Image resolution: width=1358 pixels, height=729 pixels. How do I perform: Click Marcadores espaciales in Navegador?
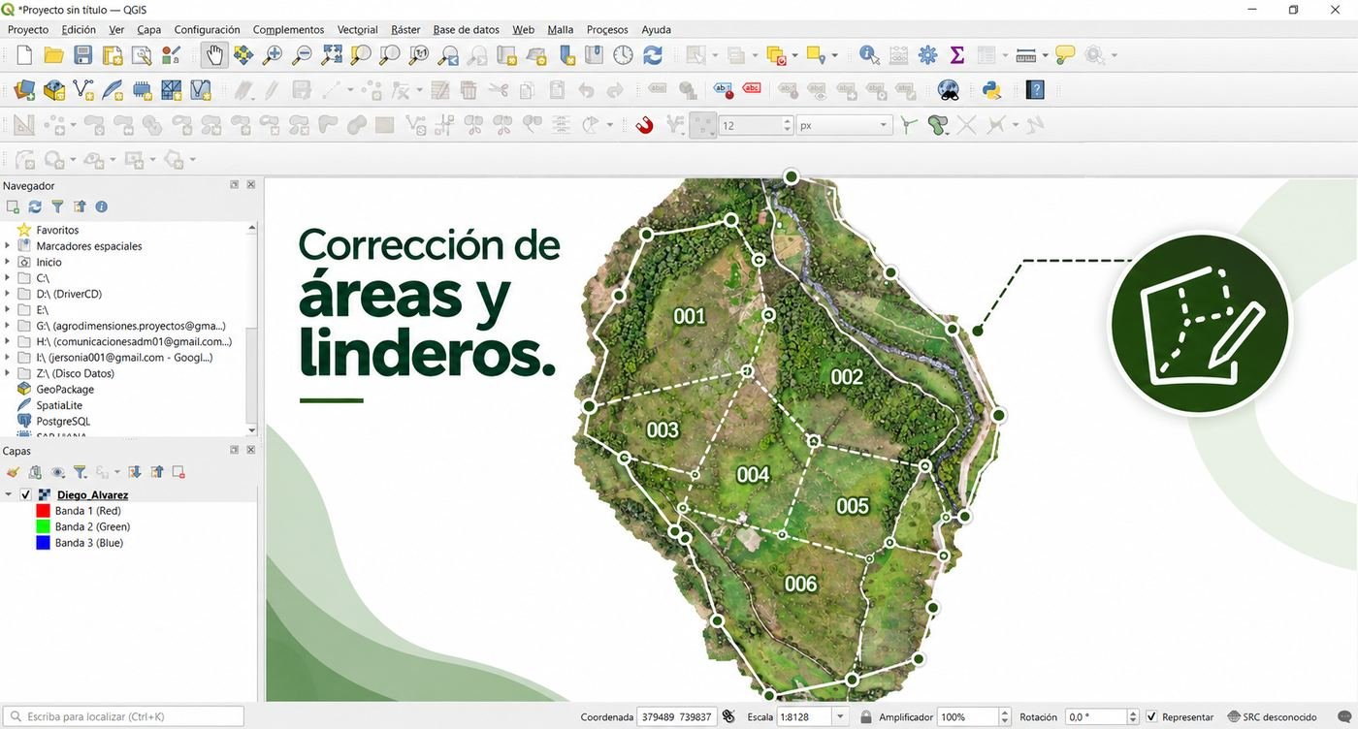[x=89, y=245]
